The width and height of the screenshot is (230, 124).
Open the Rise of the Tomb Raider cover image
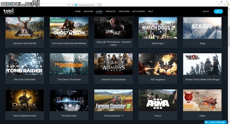coord(25,64)
